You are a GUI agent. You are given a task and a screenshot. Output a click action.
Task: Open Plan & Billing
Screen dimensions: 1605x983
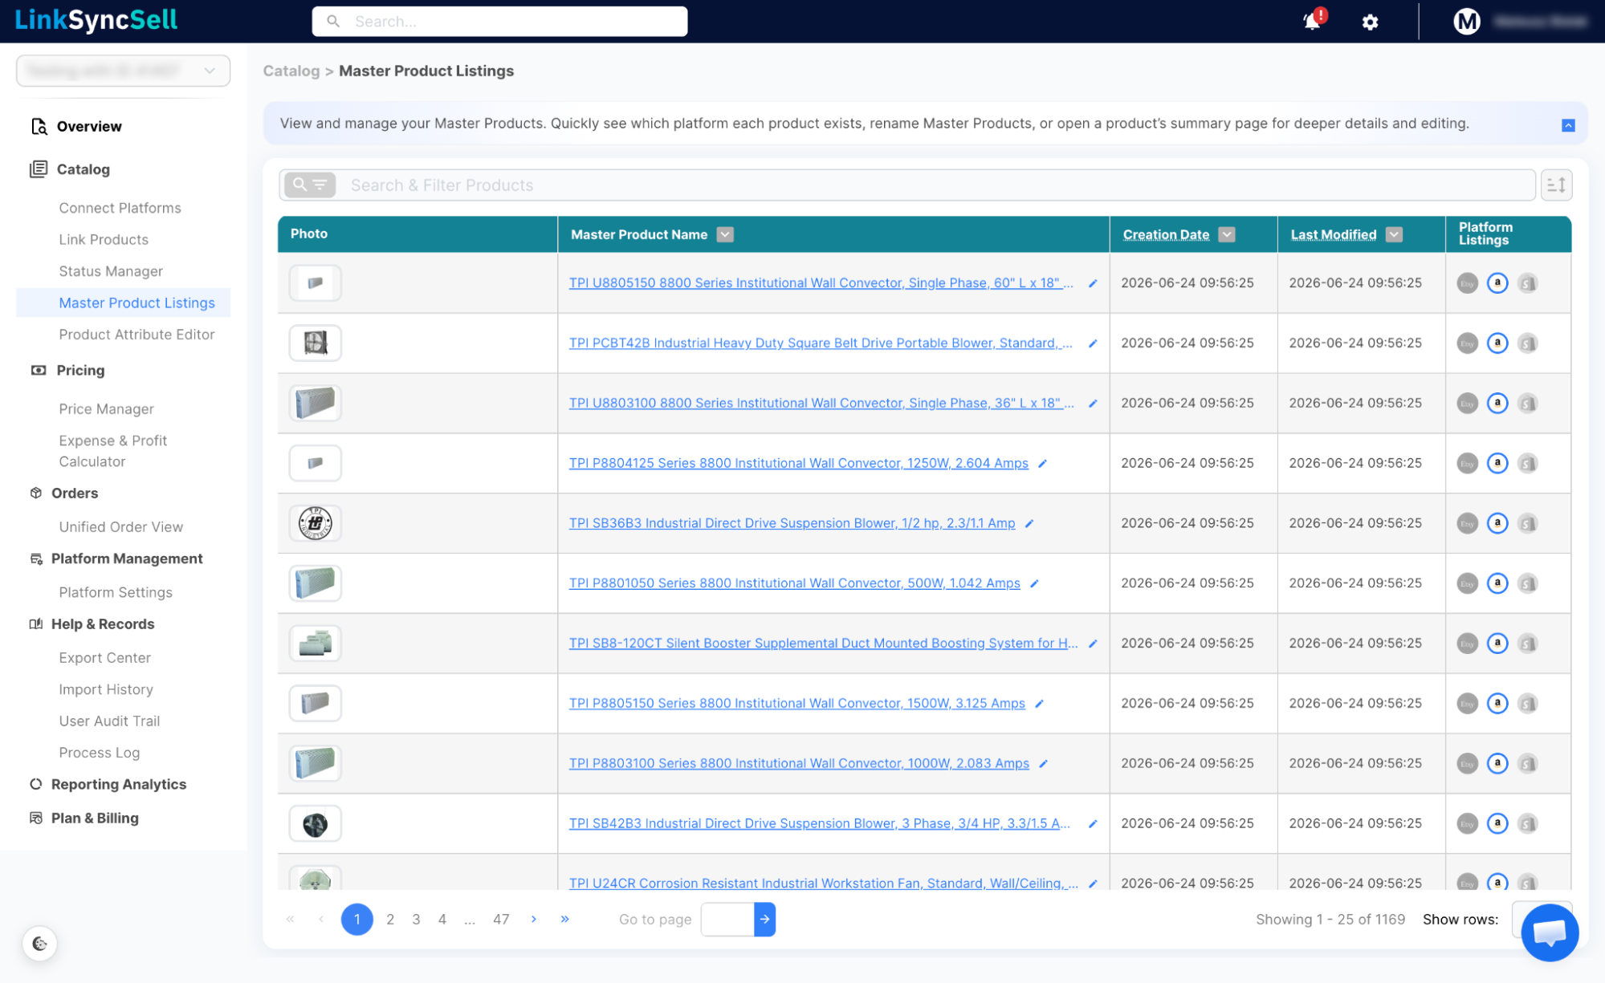point(95,818)
